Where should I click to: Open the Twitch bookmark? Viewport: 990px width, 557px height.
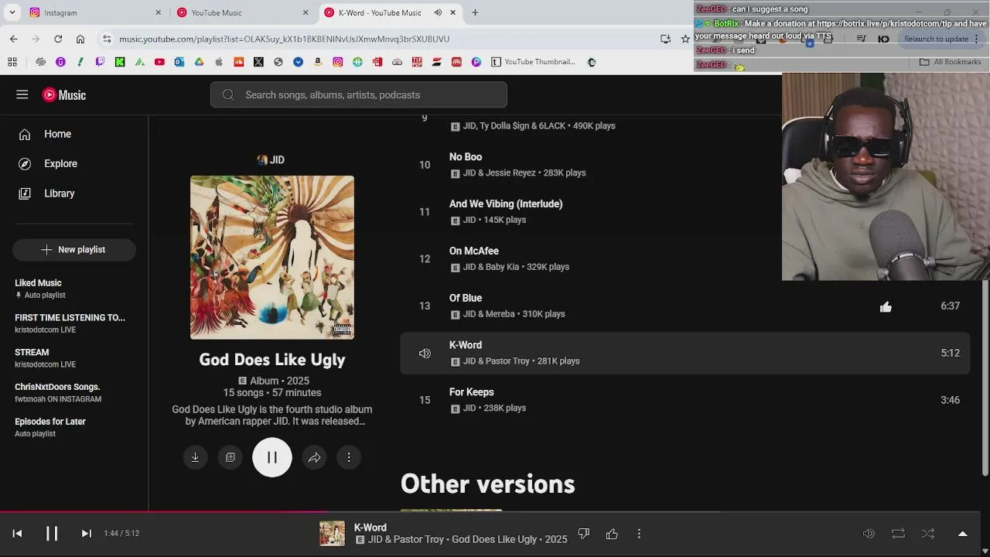click(101, 62)
